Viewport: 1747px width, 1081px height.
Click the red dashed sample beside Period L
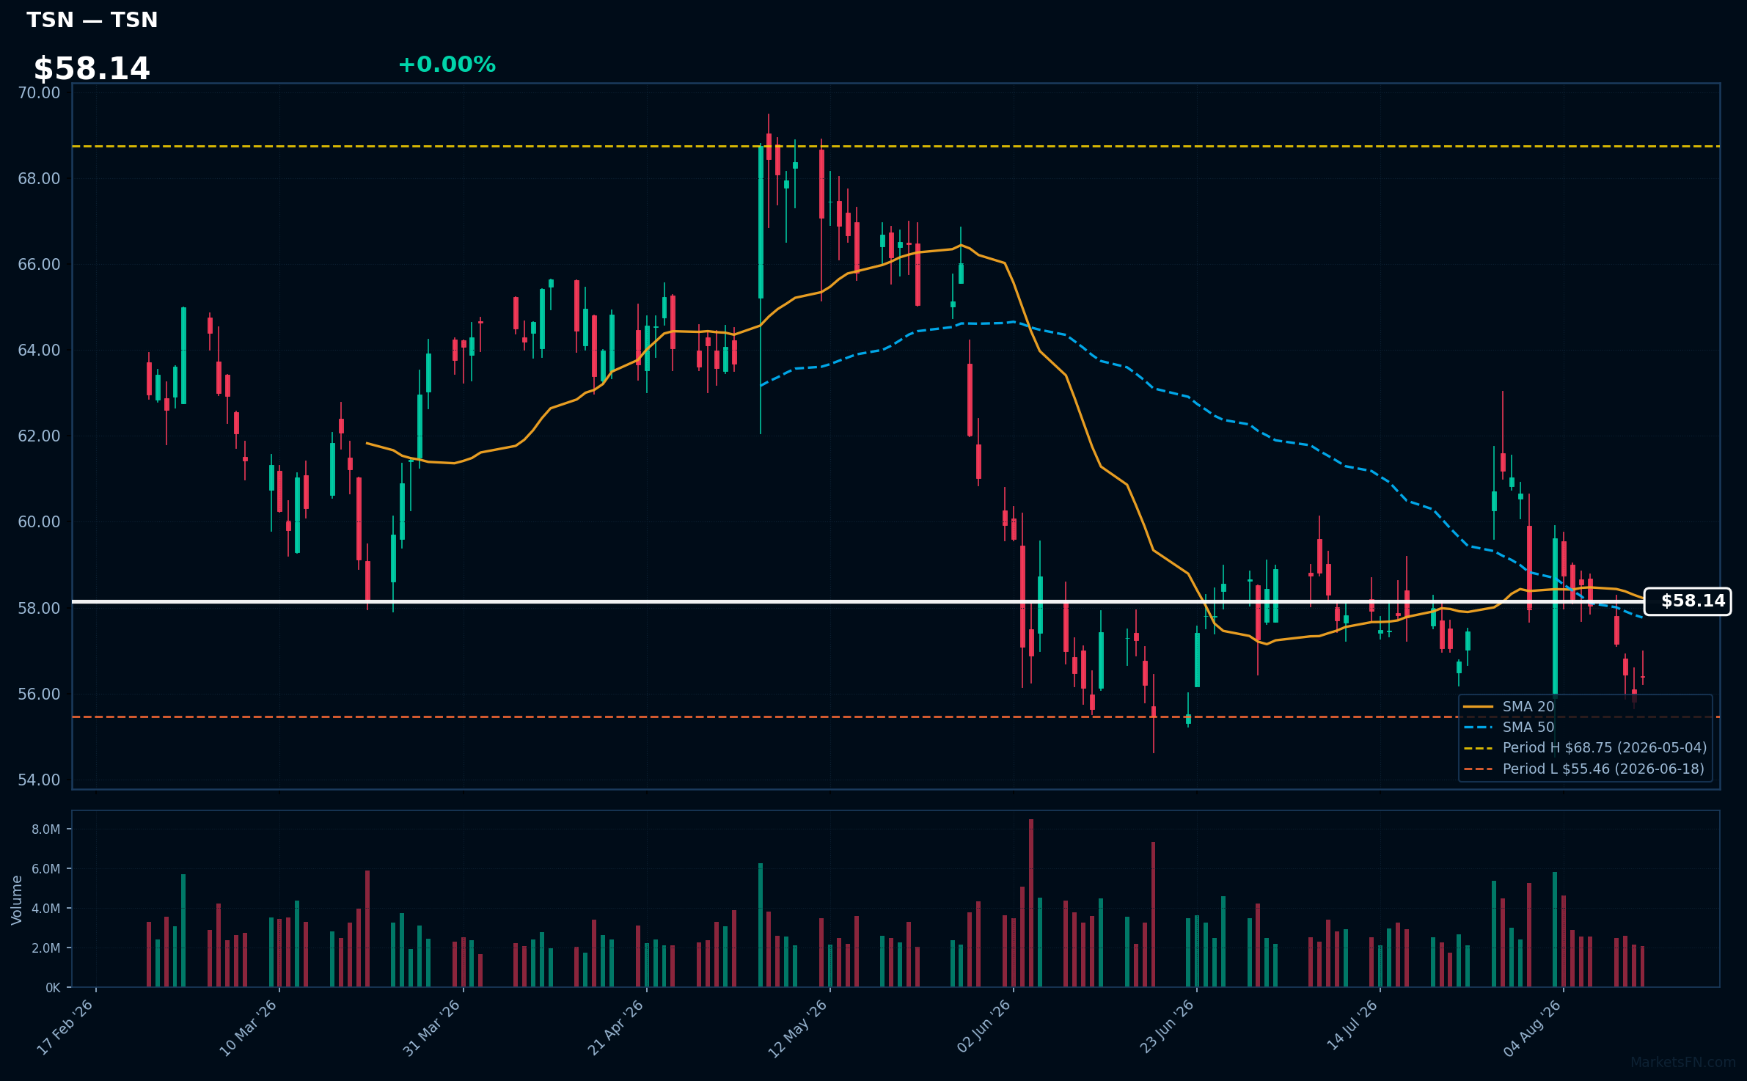1479,769
